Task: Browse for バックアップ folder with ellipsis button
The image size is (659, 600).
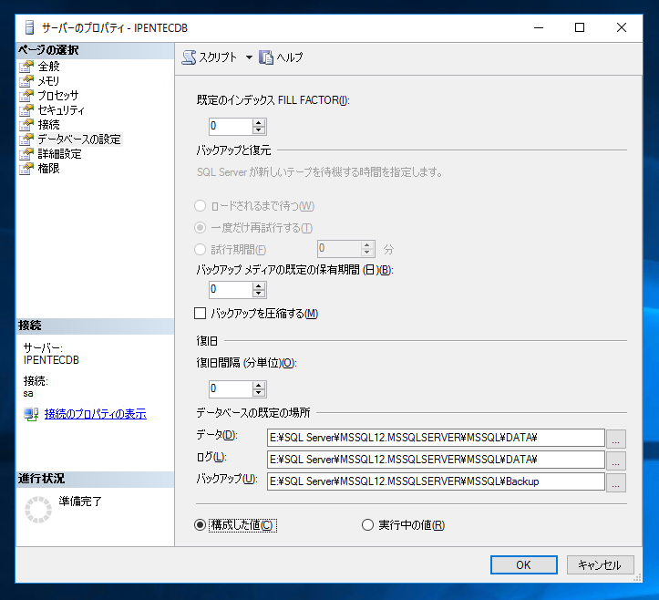Action: 616,483
